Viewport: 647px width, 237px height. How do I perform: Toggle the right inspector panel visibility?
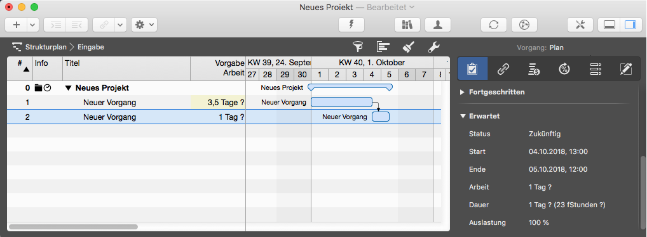tap(630, 25)
